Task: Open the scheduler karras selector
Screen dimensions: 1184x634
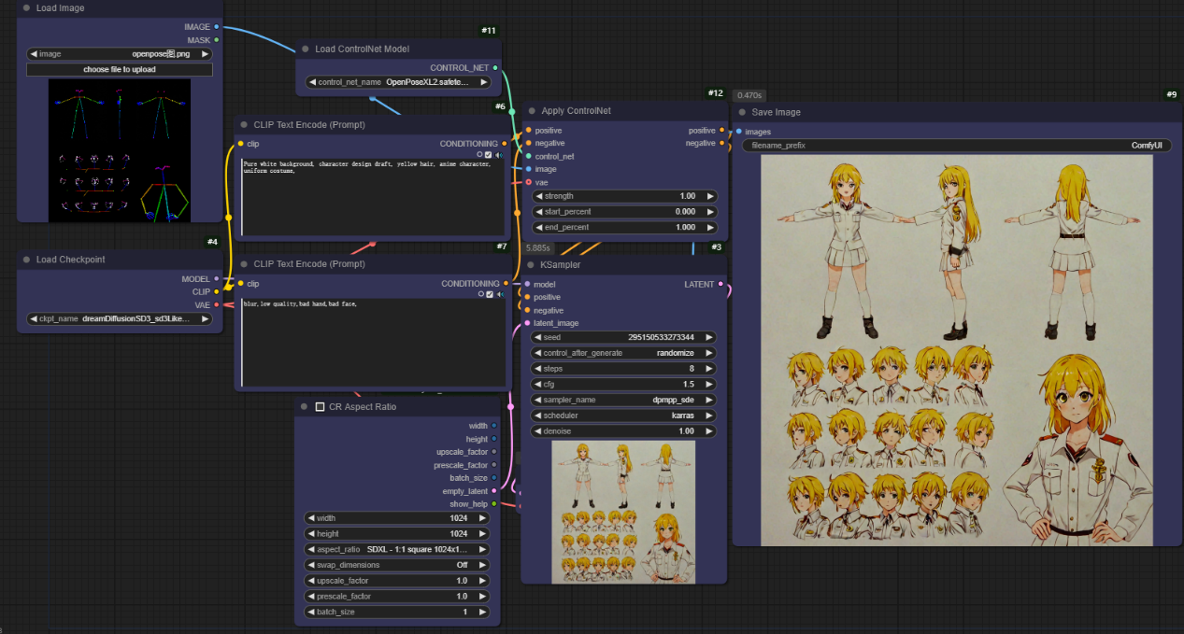Action: pos(623,416)
